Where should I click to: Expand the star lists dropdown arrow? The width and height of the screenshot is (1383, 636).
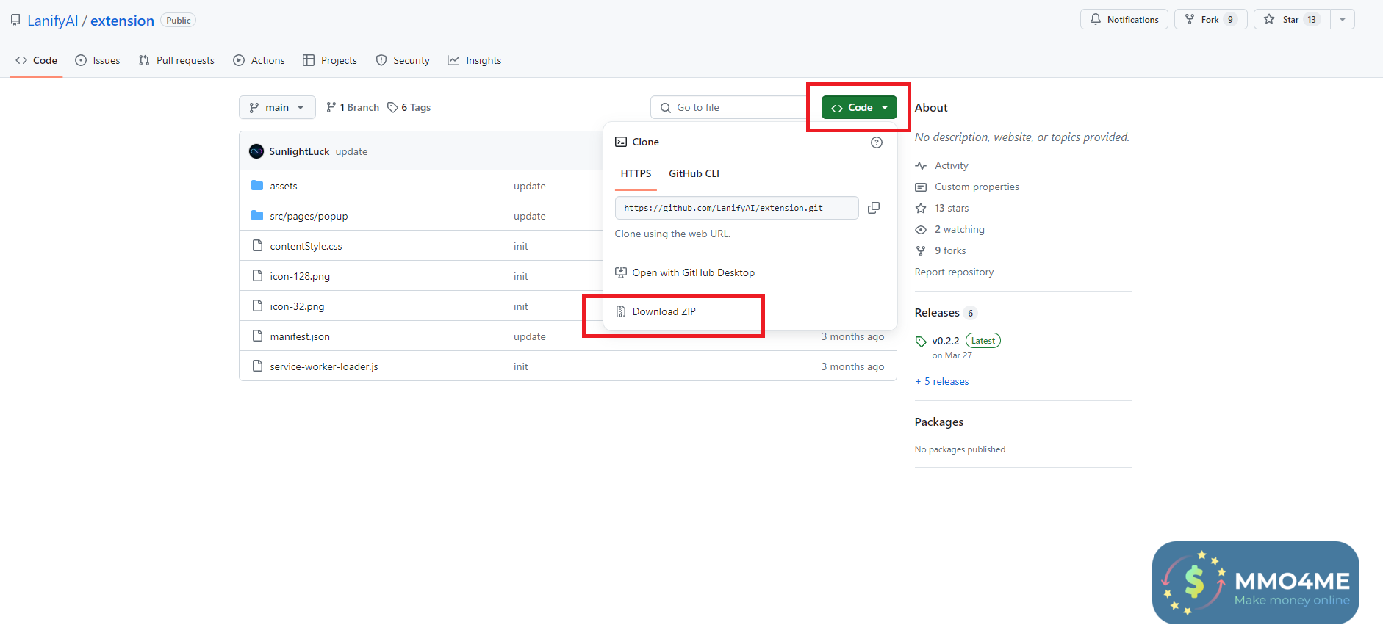point(1343,20)
